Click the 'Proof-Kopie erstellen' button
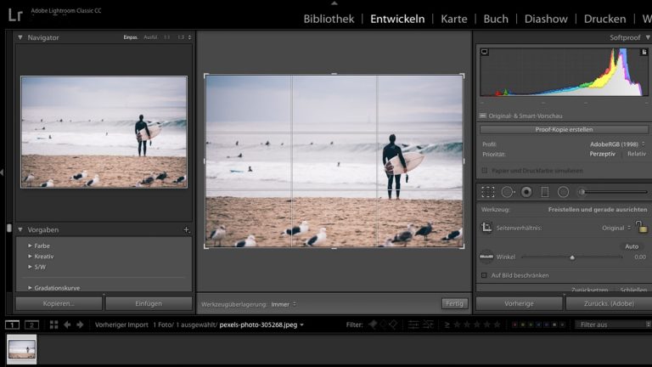The width and height of the screenshot is (652, 367). (x=564, y=129)
